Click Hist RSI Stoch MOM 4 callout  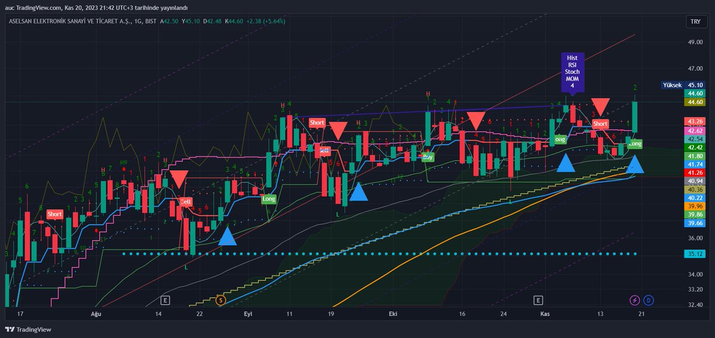572,72
